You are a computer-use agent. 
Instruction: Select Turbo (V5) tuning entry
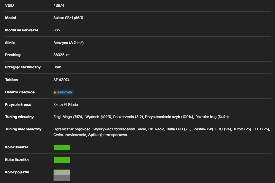(x=242, y=129)
